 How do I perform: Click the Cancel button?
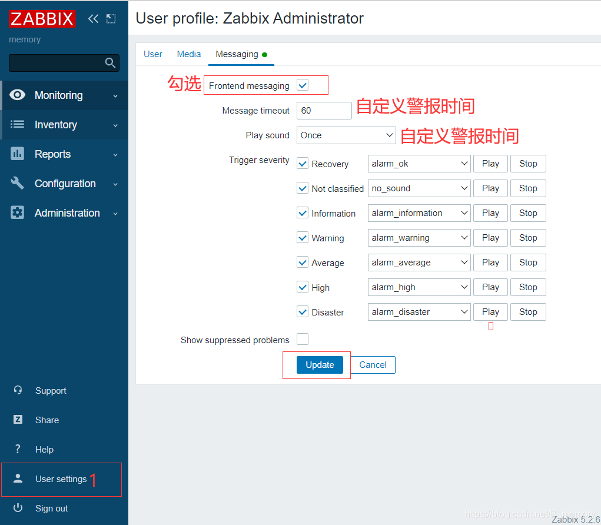[x=373, y=365]
